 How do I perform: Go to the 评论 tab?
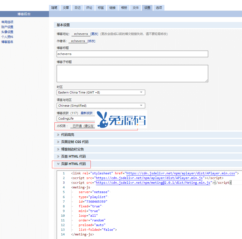pyautogui.click(x=89, y=8)
